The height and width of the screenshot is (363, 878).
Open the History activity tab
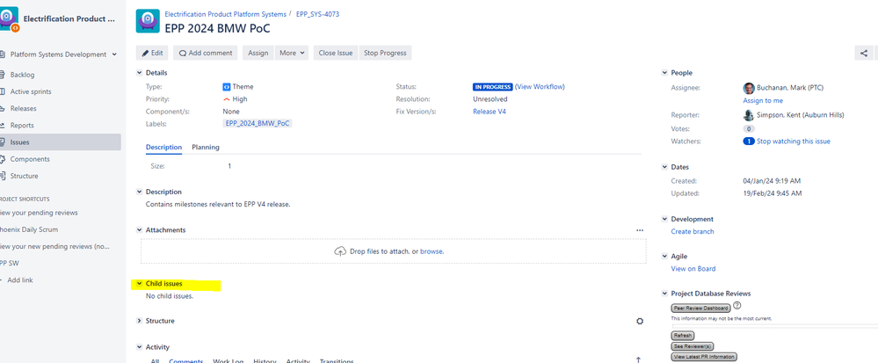click(265, 360)
